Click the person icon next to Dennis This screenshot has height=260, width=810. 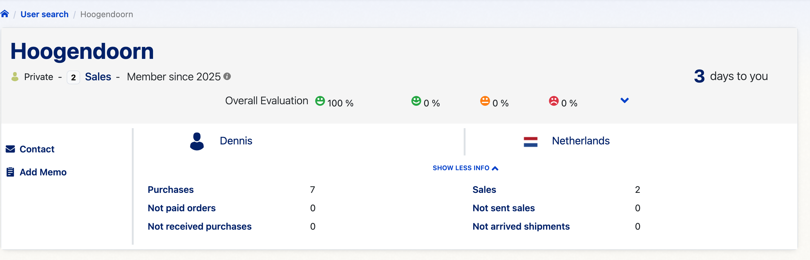click(x=197, y=141)
